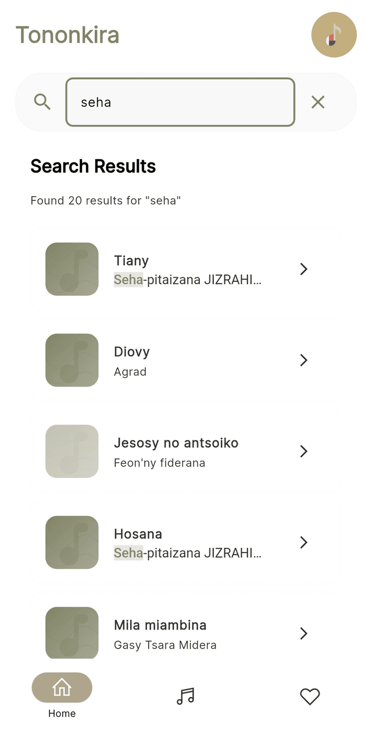This screenshot has width=372, height=732.
Task: Open Hosana using its chevron arrow
Action: [x=303, y=542]
